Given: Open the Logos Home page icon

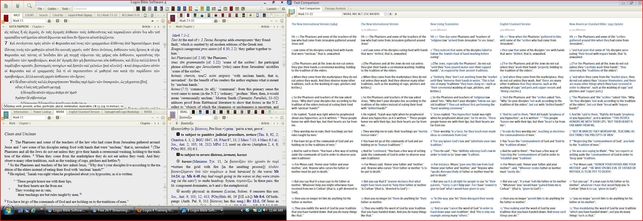Looking at the screenshot, I should coord(6,6).
